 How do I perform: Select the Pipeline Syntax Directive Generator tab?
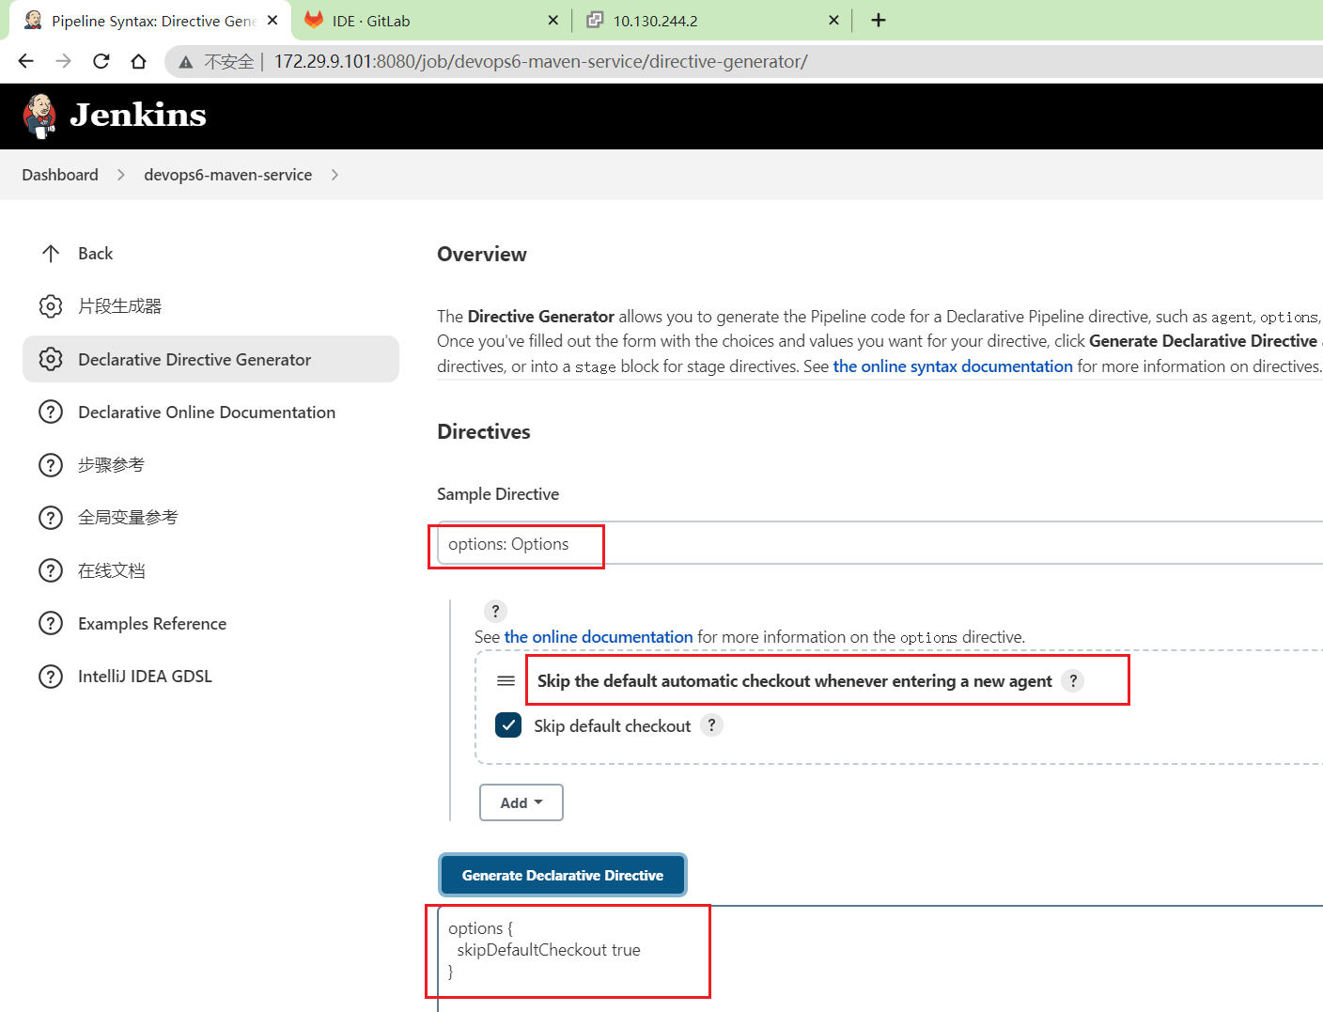(x=150, y=20)
